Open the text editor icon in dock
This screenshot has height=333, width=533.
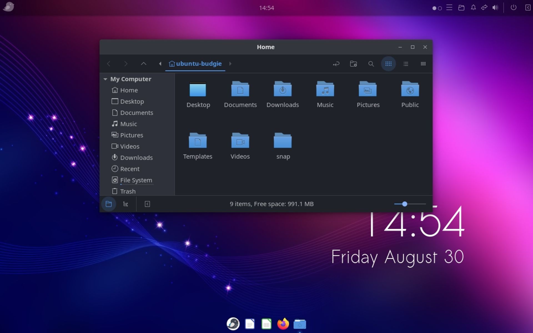[x=249, y=323]
